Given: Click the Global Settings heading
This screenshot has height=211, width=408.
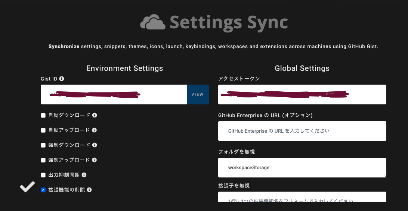Looking at the screenshot, I should [x=302, y=68].
